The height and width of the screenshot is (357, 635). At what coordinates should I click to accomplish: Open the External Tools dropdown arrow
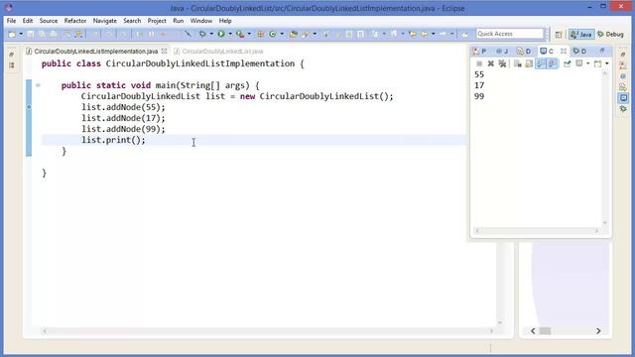click(x=249, y=35)
